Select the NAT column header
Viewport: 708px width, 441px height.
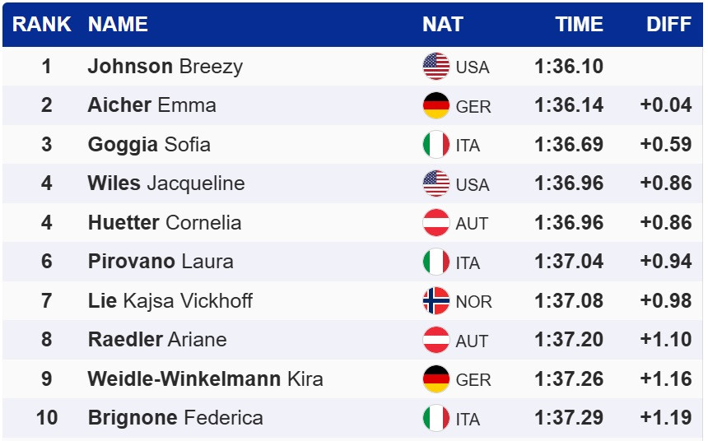443,24
